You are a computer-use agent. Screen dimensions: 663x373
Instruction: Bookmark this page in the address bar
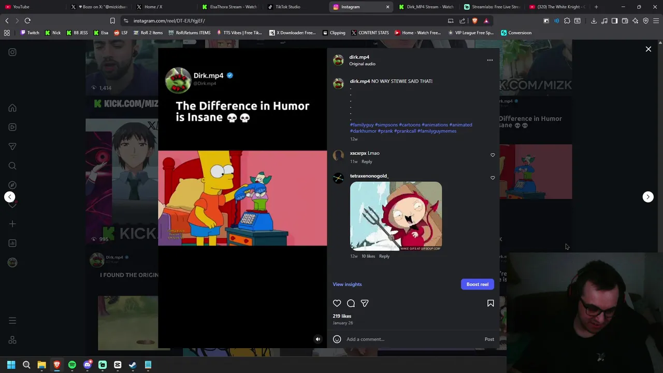click(112, 21)
